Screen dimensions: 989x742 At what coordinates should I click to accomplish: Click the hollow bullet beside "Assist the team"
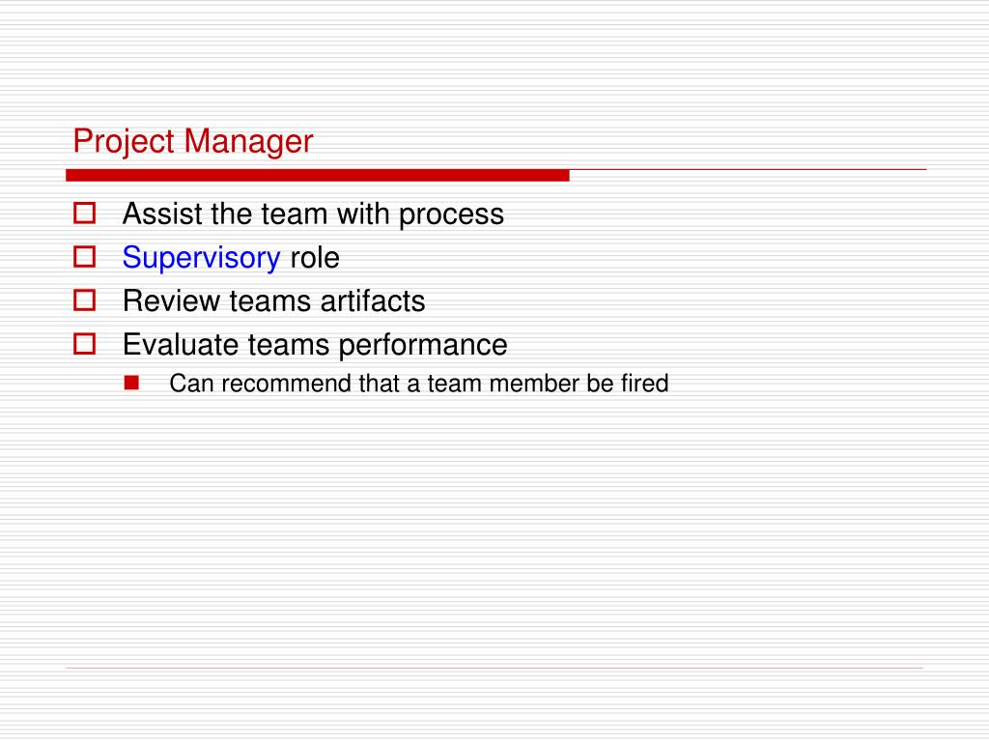[85, 214]
